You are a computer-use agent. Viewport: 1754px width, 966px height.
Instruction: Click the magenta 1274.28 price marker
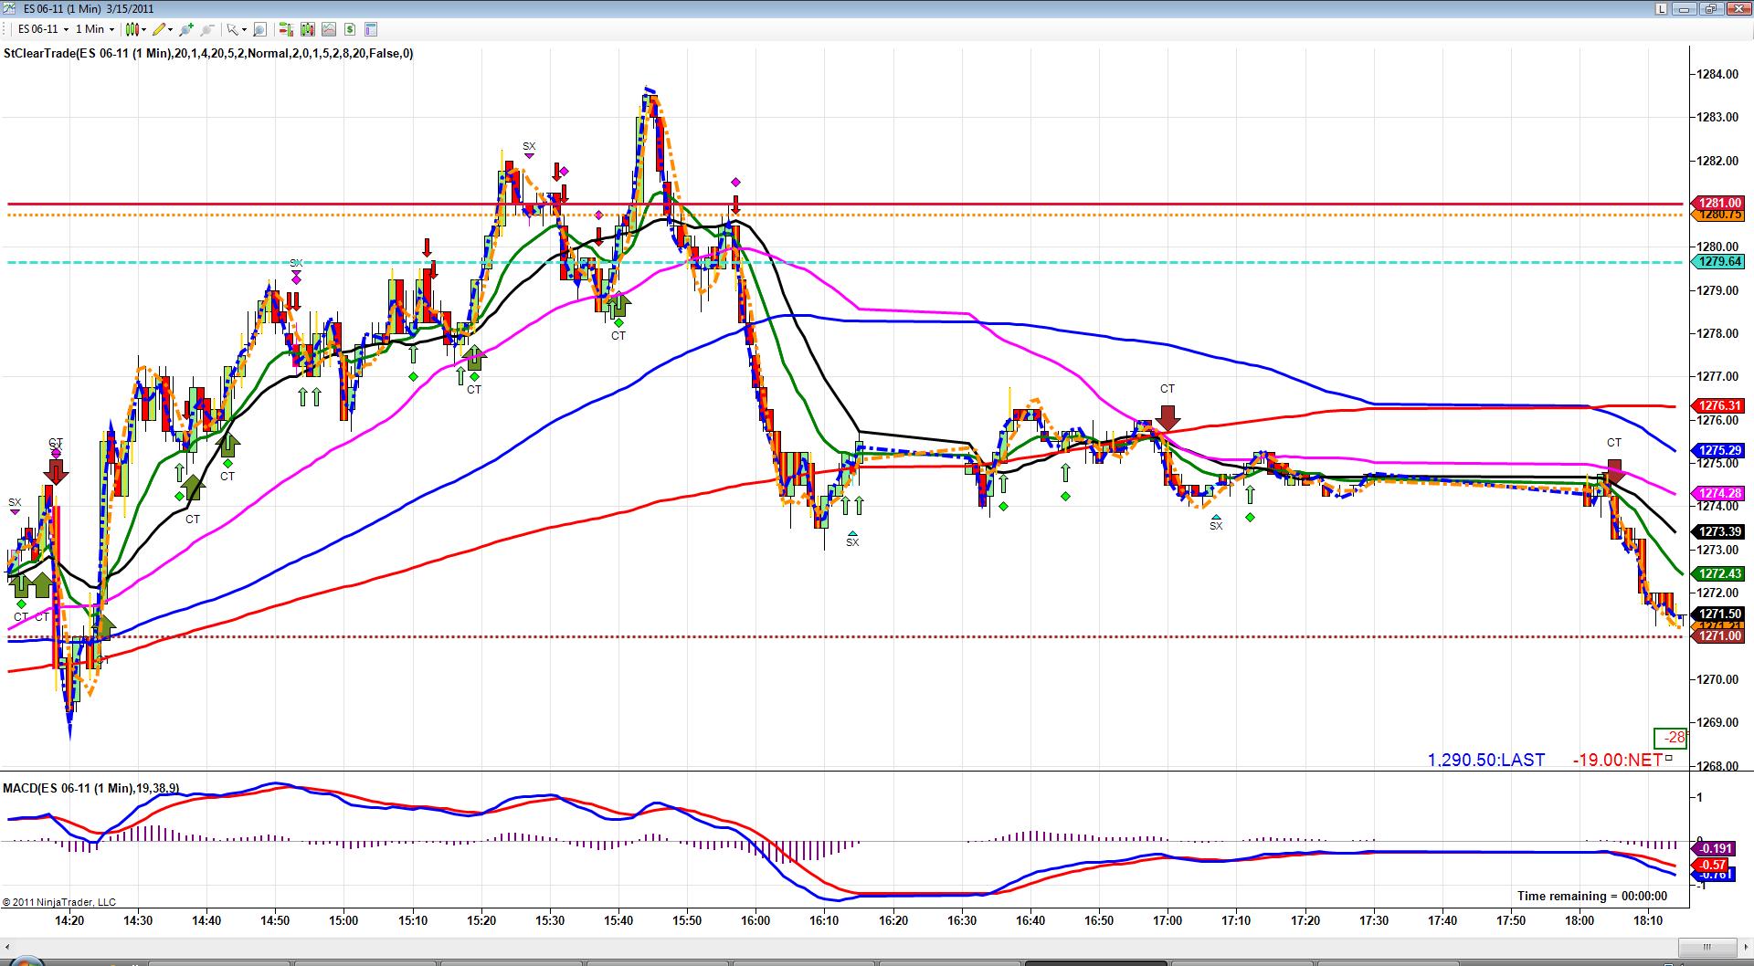(1718, 494)
